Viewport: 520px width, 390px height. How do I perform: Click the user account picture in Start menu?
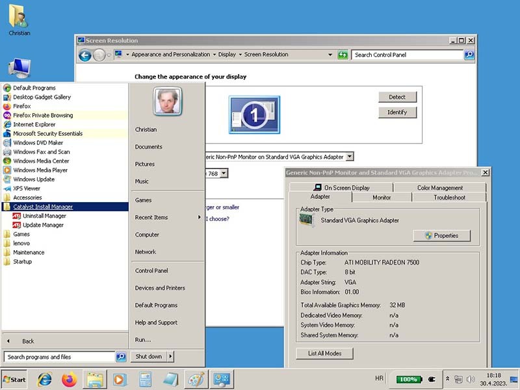tap(168, 101)
